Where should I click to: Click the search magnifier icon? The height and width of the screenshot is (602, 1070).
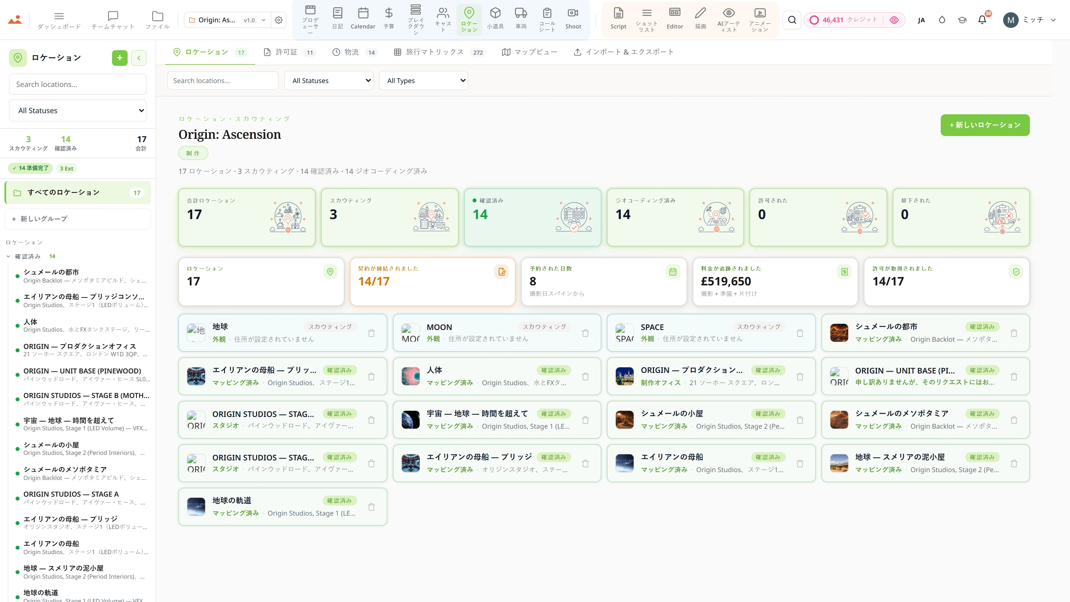tap(792, 20)
